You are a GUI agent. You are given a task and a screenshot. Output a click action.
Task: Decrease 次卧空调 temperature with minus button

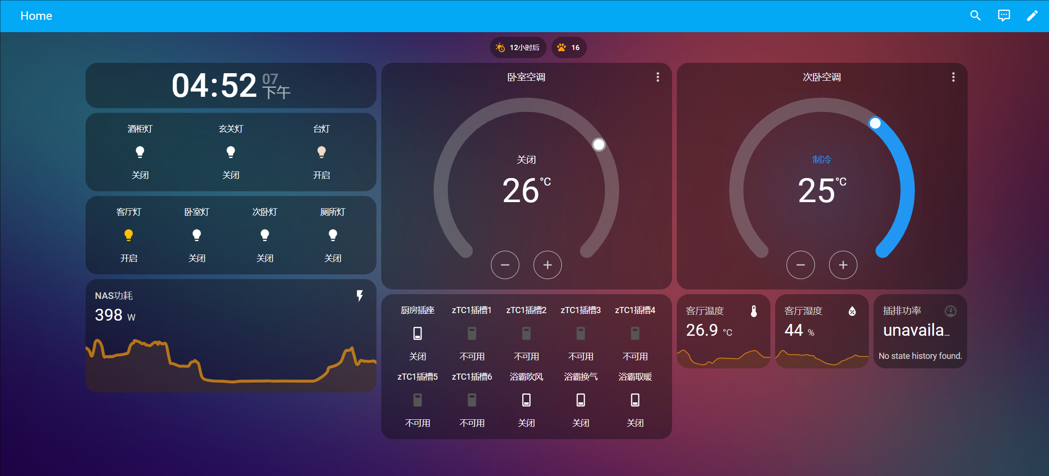[800, 265]
